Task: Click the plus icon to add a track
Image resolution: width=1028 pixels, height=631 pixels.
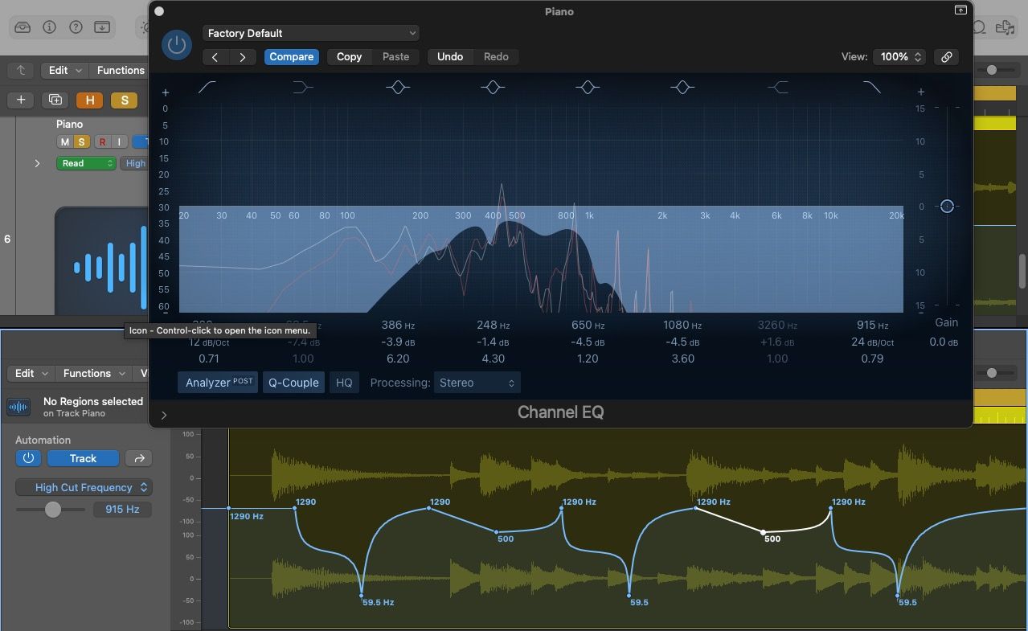Action: [20, 100]
